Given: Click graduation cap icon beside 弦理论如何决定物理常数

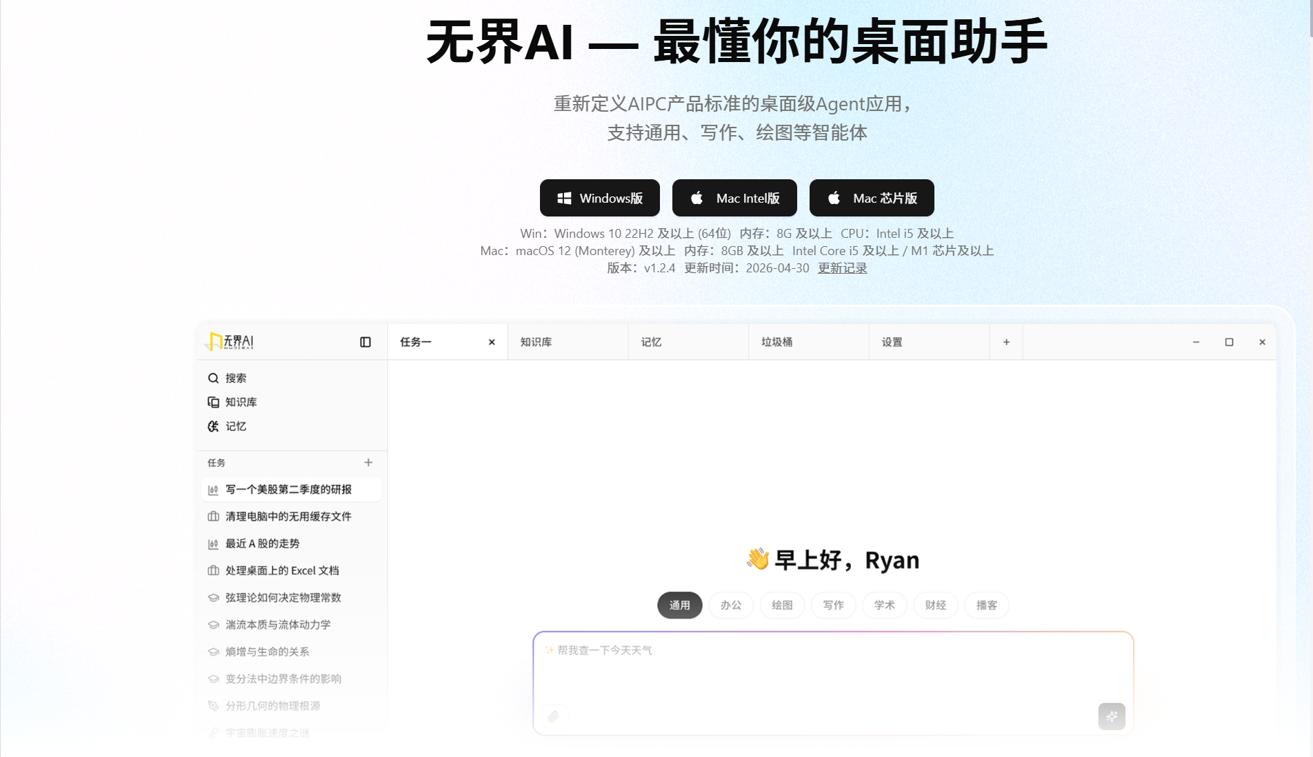Looking at the screenshot, I should (x=213, y=598).
